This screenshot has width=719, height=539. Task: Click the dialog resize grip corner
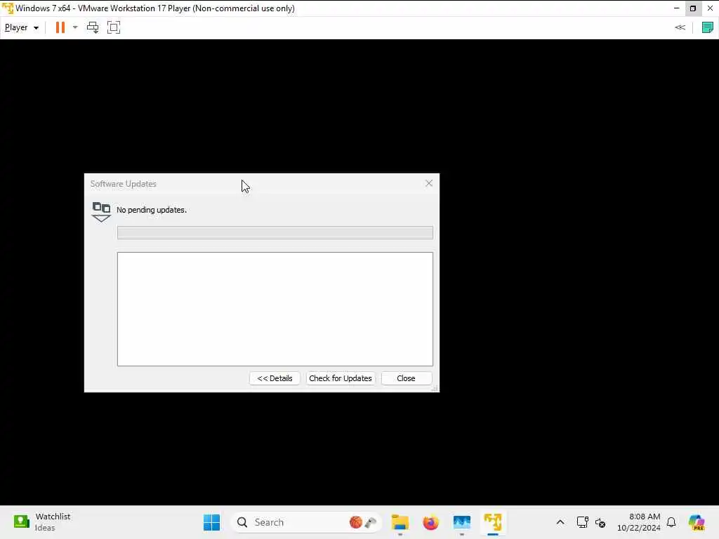click(435, 388)
